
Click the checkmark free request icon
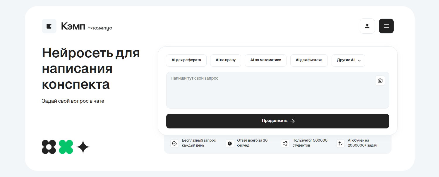(x=174, y=143)
